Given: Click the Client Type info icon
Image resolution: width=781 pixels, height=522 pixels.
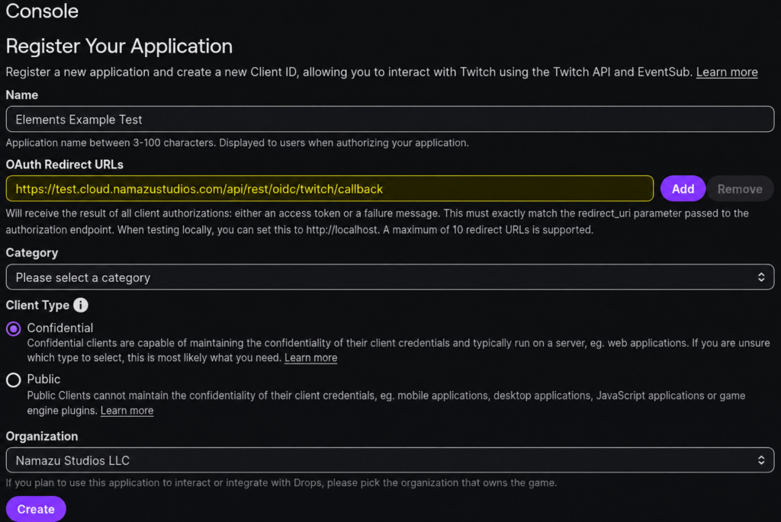Looking at the screenshot, I should [x=81, y=305].
